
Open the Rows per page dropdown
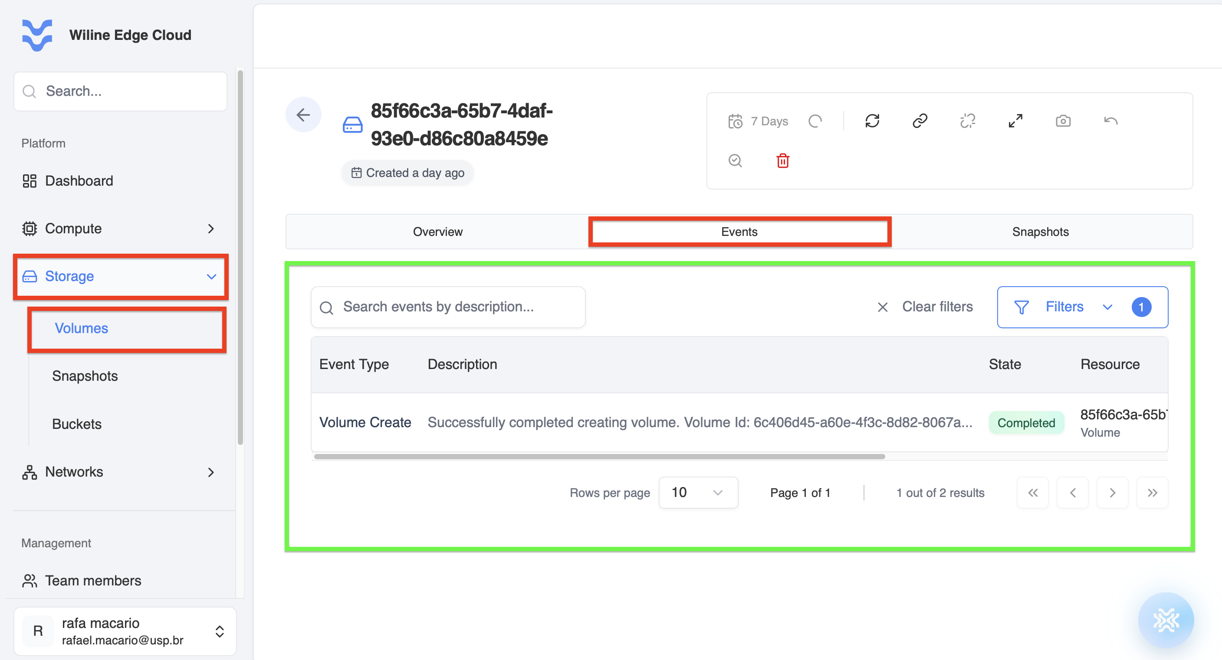[x=698, y=493]
